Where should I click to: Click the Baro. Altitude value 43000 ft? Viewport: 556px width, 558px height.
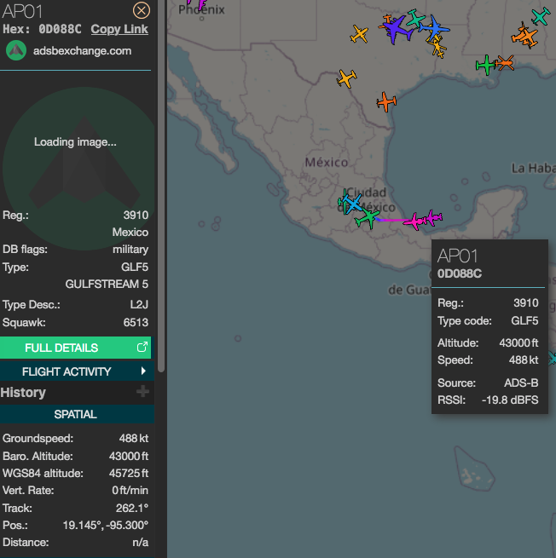pyautogui.click(x=129, y=457)
